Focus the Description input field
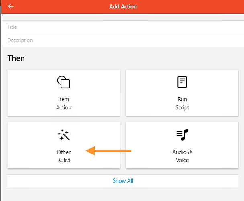The width and height of the screenshot is (244, 201). click(x=123, y=40)
